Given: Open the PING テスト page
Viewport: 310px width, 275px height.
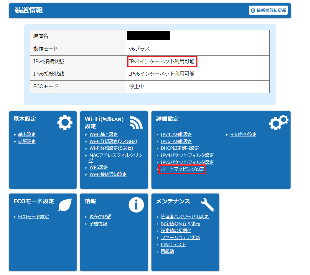Looking at the screenshot, I should tap(173, 244).
